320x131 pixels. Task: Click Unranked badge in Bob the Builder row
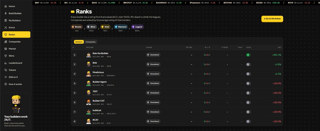pyautogui.click(x=153, y=55)
